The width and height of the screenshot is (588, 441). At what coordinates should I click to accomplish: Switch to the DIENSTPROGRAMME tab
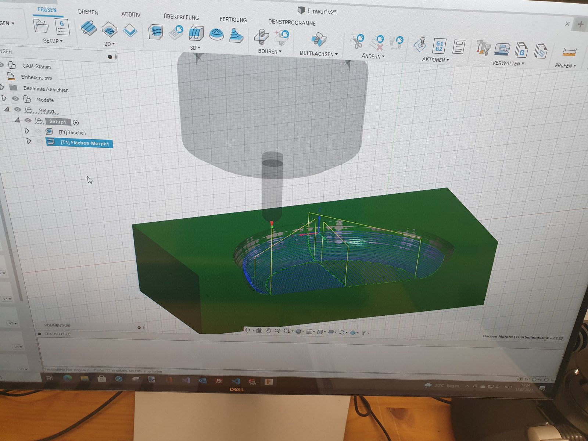click(x=292, y=22)
